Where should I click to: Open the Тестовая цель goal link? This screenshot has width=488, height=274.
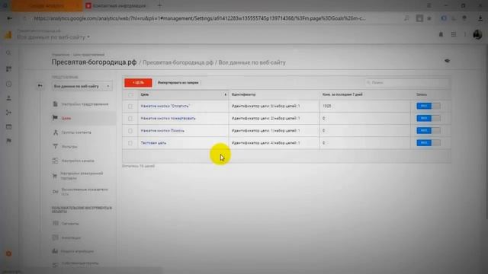coord(153,143)
